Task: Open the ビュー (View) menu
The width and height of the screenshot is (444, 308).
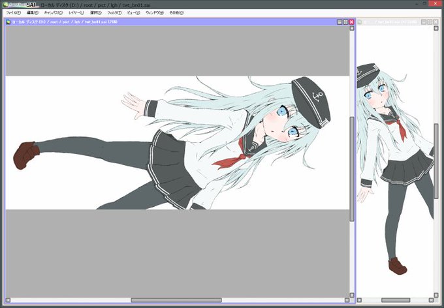Action: tap(134, 13)
